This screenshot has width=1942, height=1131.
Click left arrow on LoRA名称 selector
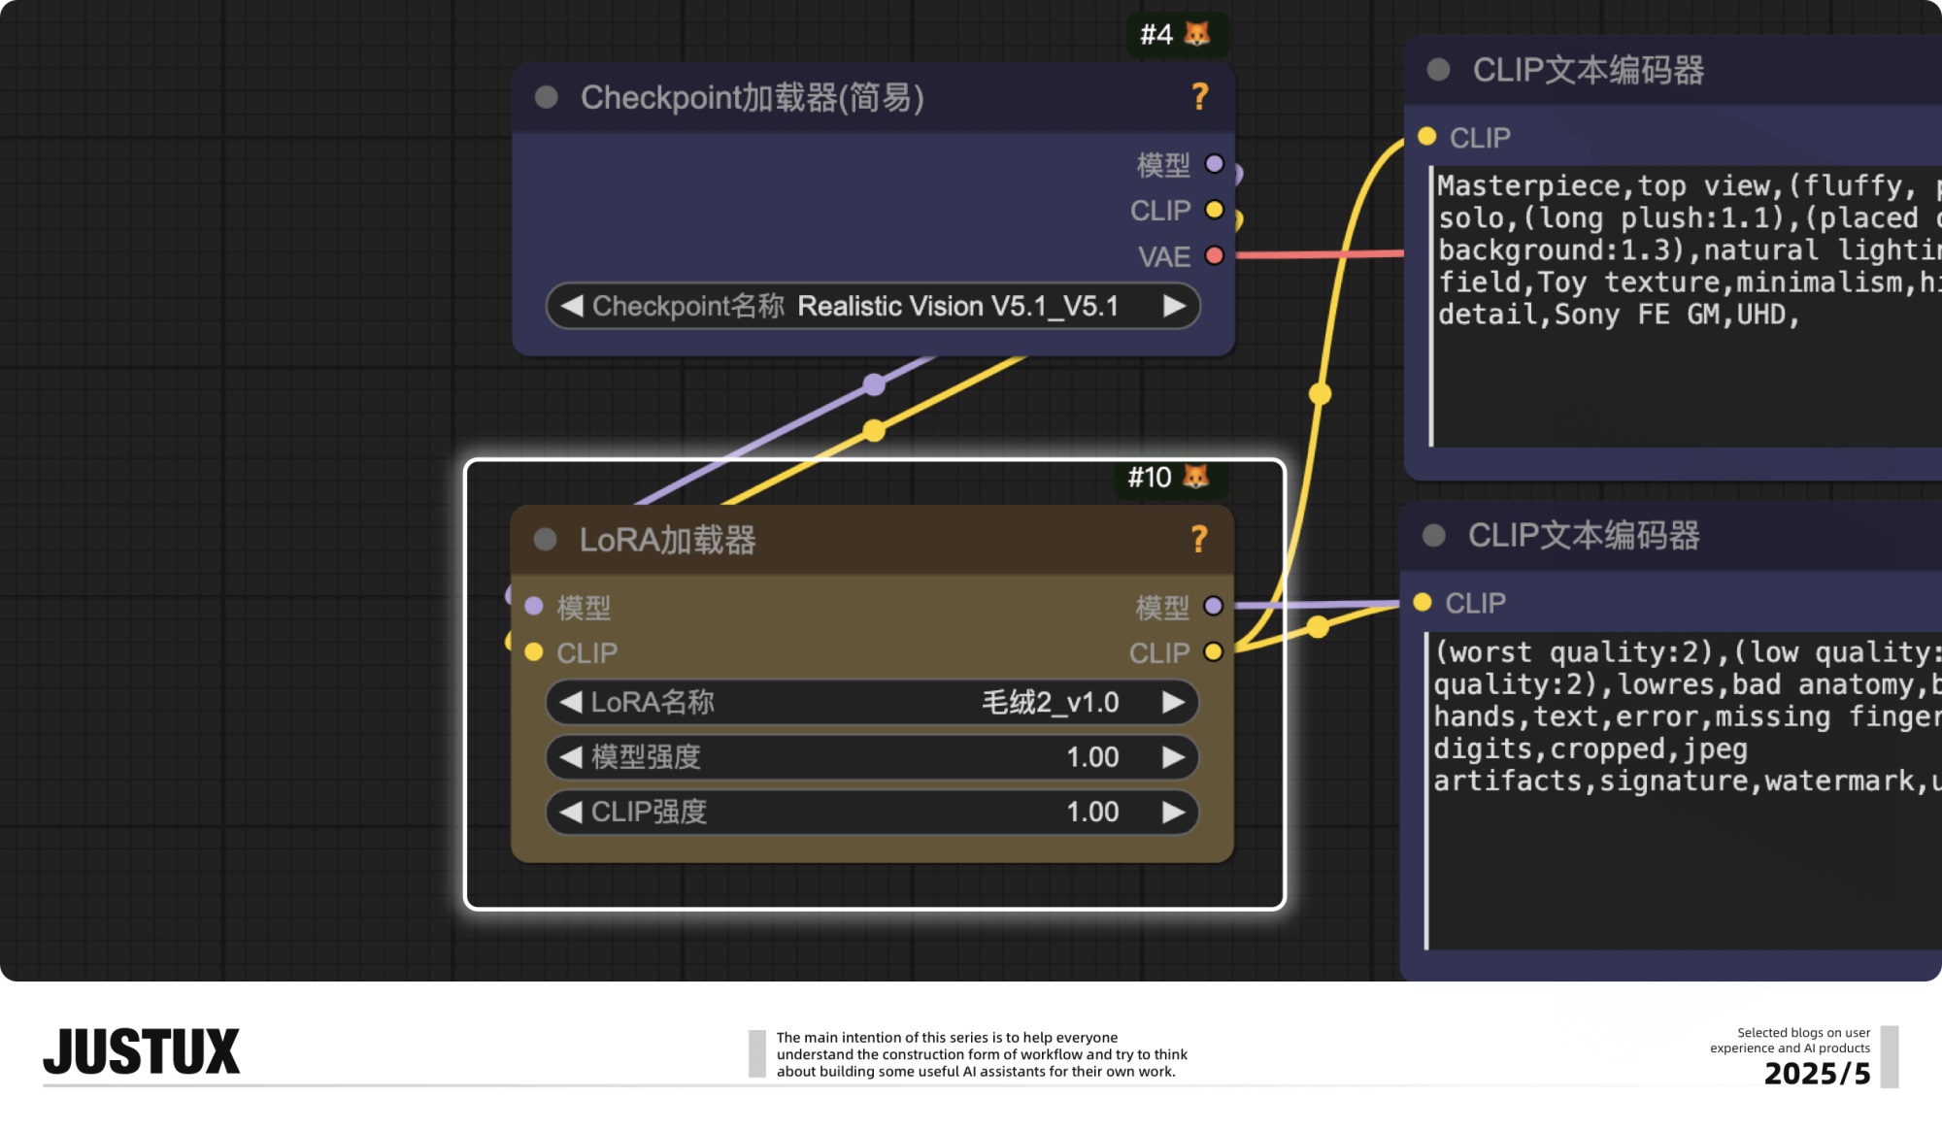pos(573,702)
